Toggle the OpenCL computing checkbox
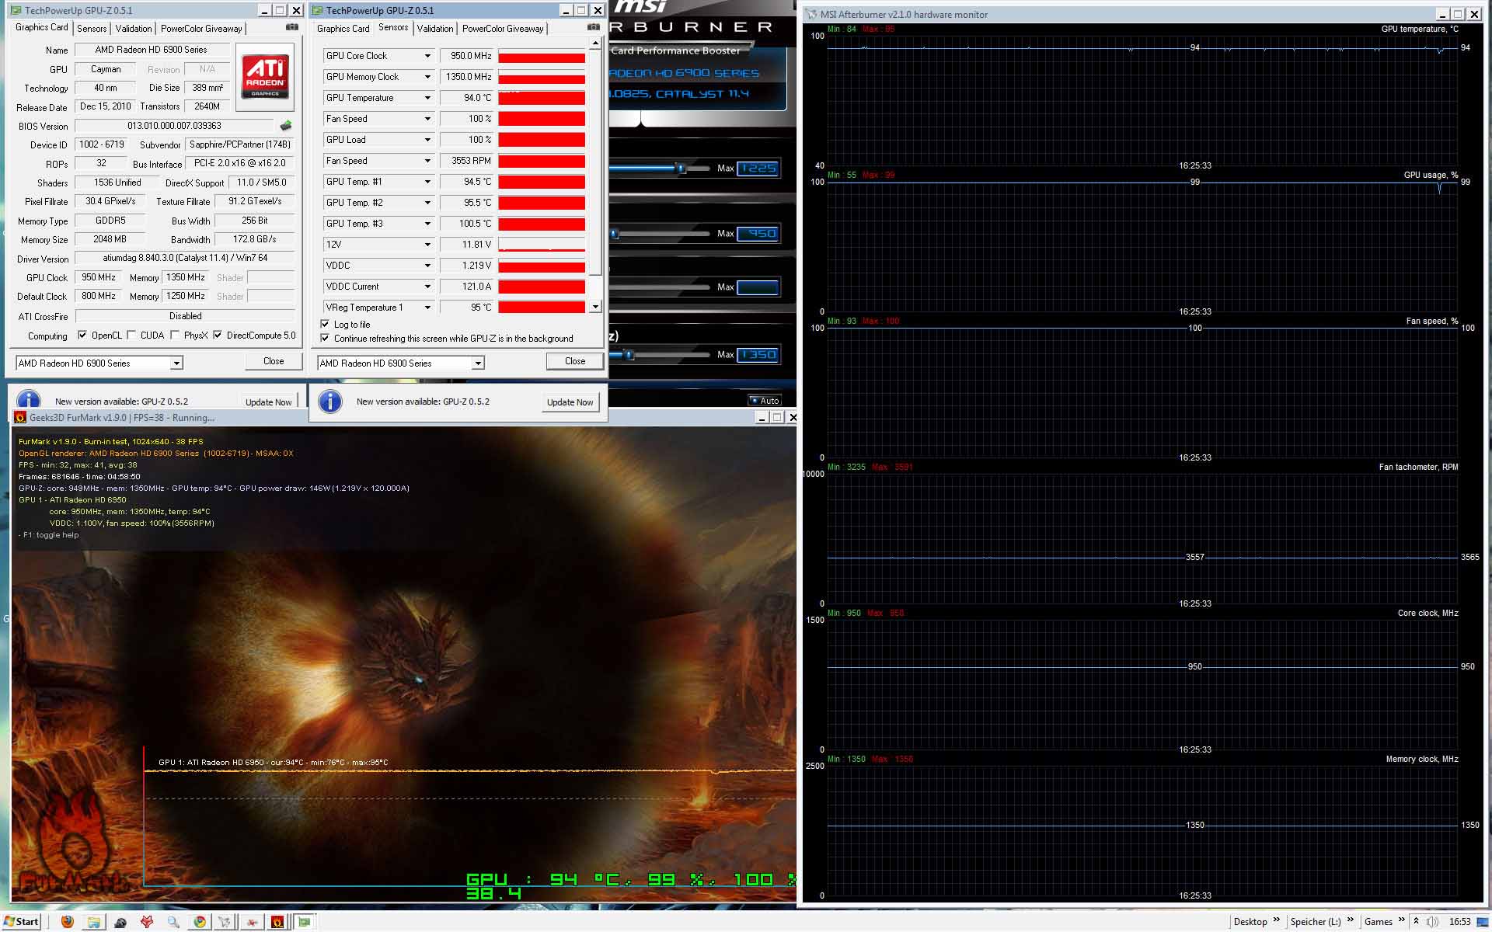This screenshot has height=932, width=1492. tap(82, 336)
